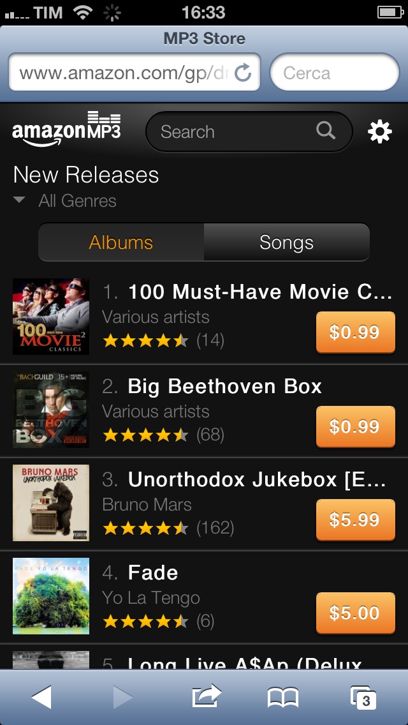Expand the All Genres dropdown
The image size is (408, 725).
tap(64, 200)
